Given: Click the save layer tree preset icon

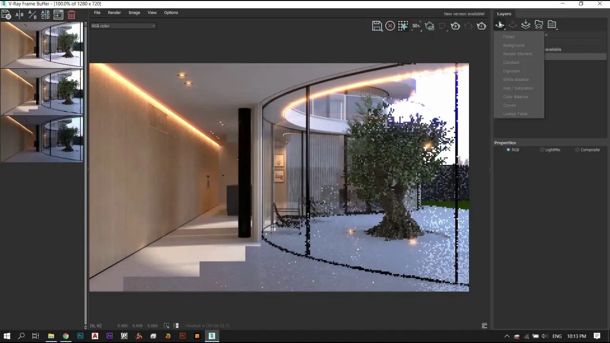Looking at the screenshot, I should point(526,24).
